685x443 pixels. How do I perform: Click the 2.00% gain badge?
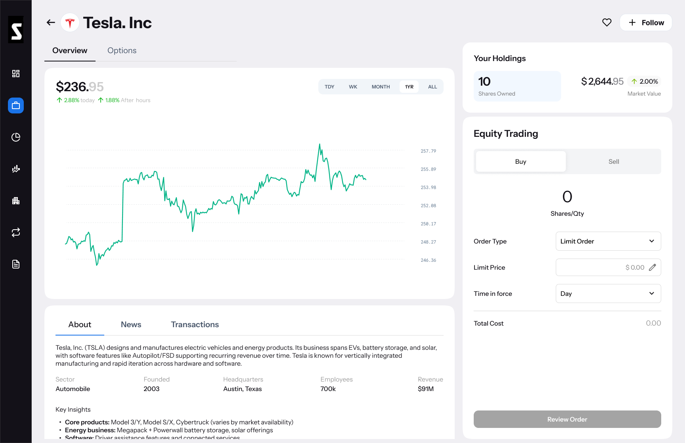click(645, 81)
